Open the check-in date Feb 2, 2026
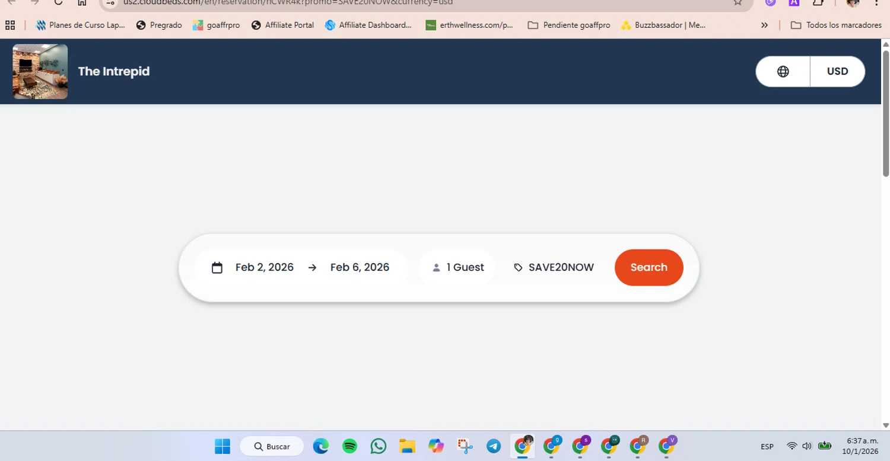Image resolution: width=890 pixels, height=461 pixels. [264, 267]
